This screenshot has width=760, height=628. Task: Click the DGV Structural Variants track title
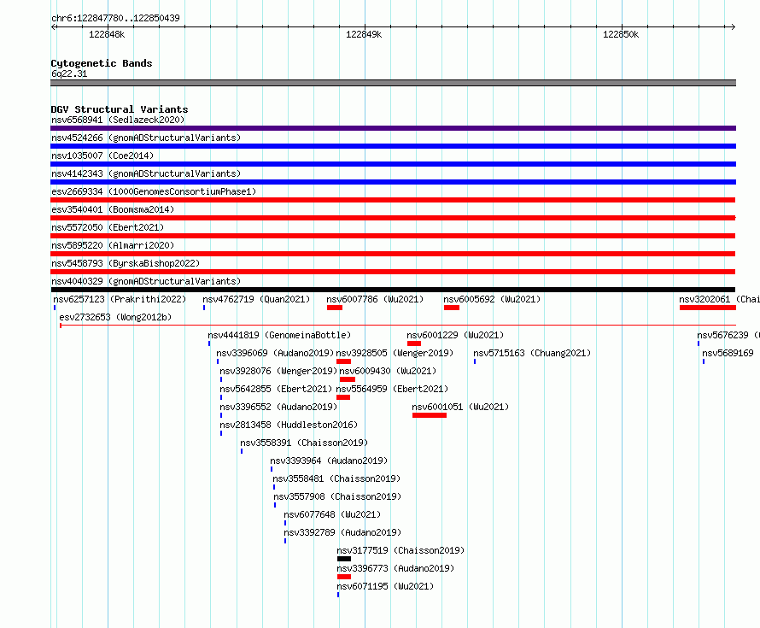point(120,109)
